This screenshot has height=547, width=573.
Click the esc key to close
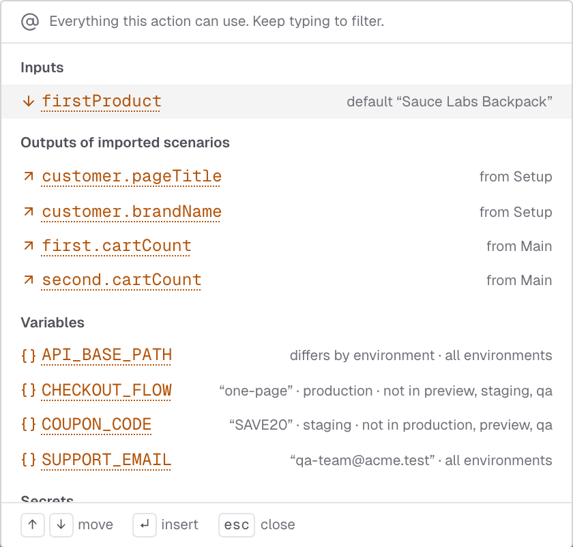(x=237, y=525)
